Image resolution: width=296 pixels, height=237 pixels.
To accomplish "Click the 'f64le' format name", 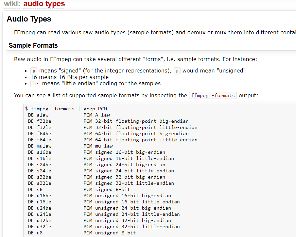I will pyautogui.click(x=44, y=140).
